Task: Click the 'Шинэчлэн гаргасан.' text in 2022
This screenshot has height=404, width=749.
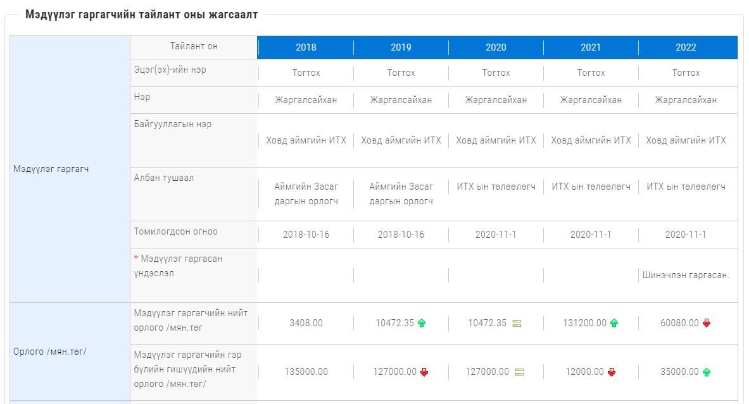Action: click(x=686, y=275)
